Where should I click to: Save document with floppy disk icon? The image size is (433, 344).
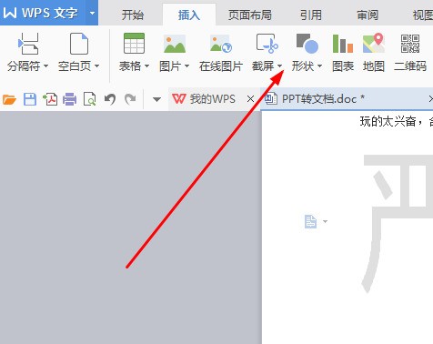tap(30, 99)
